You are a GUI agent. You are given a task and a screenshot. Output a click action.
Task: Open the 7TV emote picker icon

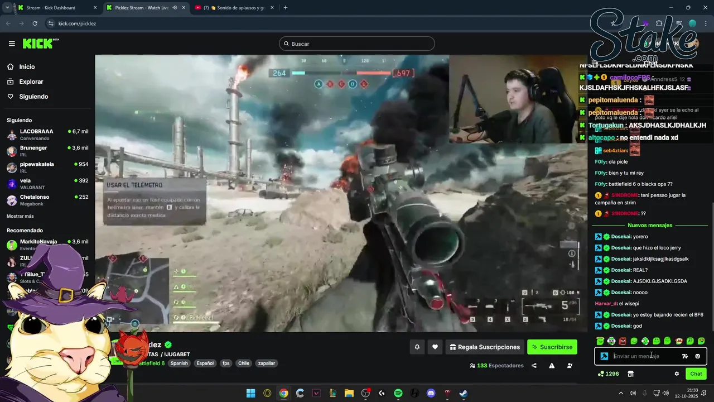pyautogui.click(x=685, y=356)
